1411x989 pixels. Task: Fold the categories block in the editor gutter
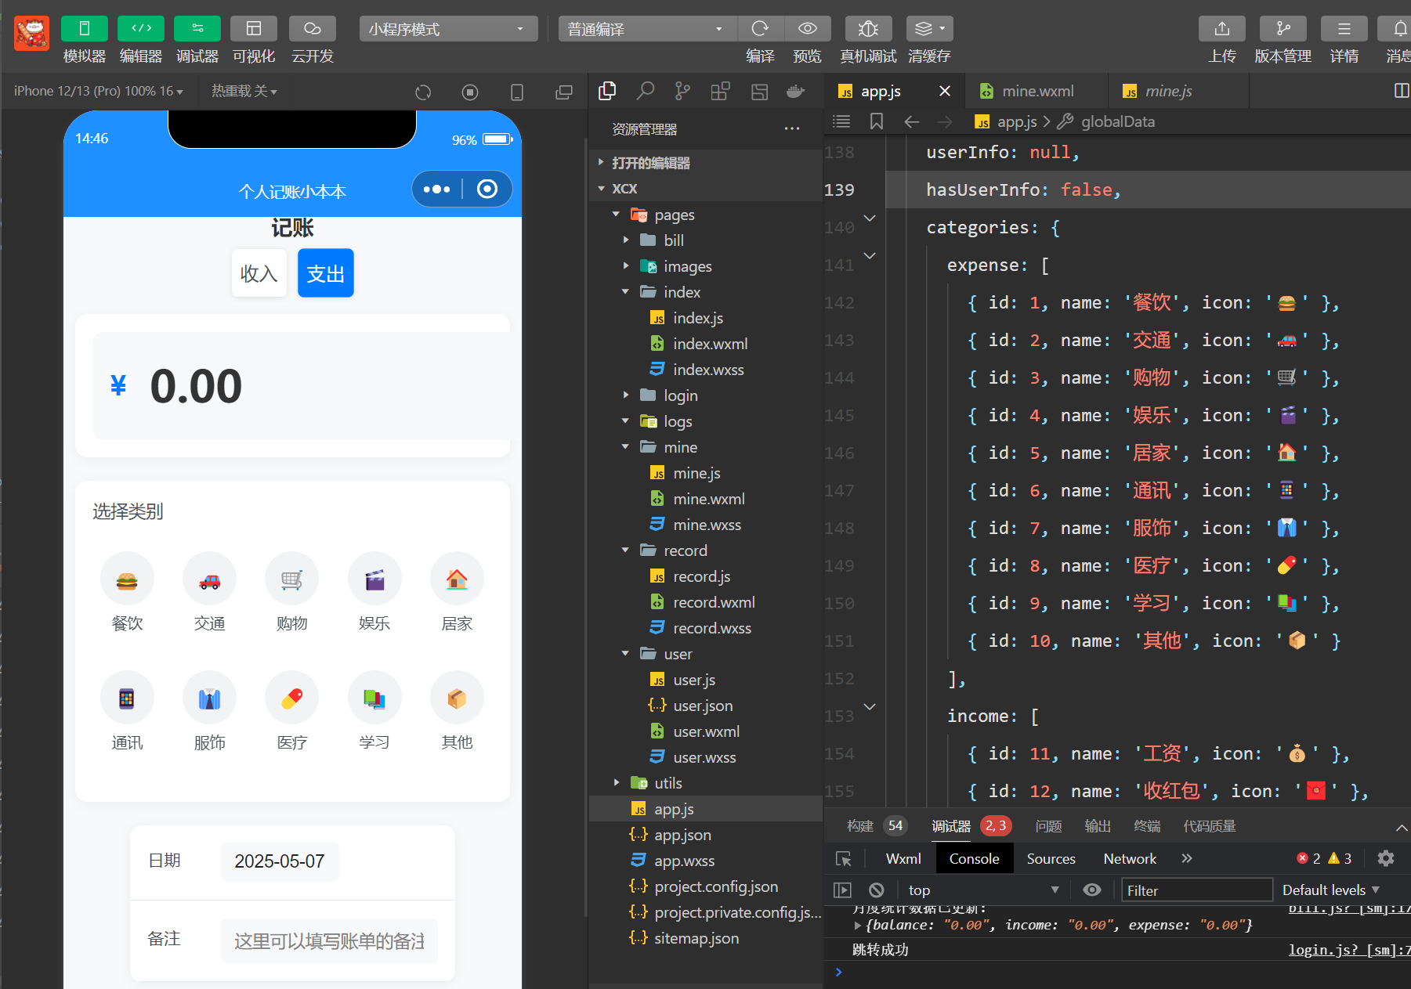coord(870,218)
